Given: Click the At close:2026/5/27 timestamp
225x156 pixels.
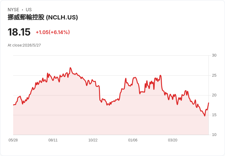Looking at the screenshot, I should coord(24,45).
